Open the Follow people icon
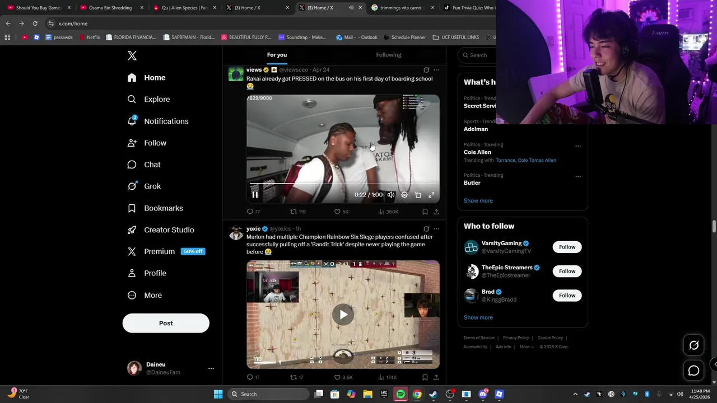The width and height of the screenshot is (717, 403). click(x=132, y=143)
